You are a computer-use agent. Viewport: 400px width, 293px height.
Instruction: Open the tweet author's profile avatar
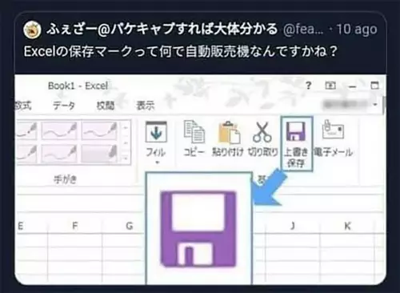pyautogui.click(x=32, y=30)
